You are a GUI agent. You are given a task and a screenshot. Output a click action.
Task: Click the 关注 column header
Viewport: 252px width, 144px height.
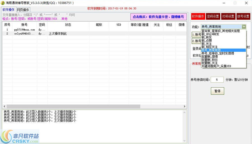click(x=157, y=25)
